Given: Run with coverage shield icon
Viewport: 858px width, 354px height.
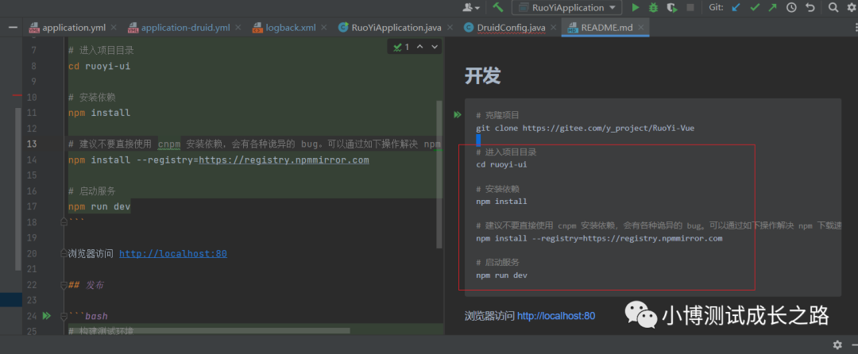Looking at the screenshot, I should point(672,7).
